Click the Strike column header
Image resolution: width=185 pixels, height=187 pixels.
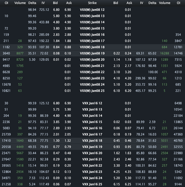click(x=92, y=3)
